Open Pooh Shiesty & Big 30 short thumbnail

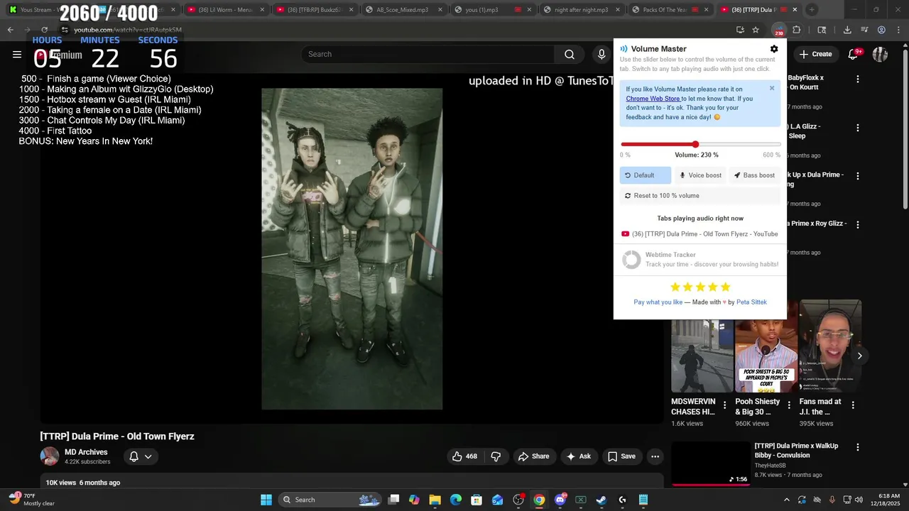766,356
